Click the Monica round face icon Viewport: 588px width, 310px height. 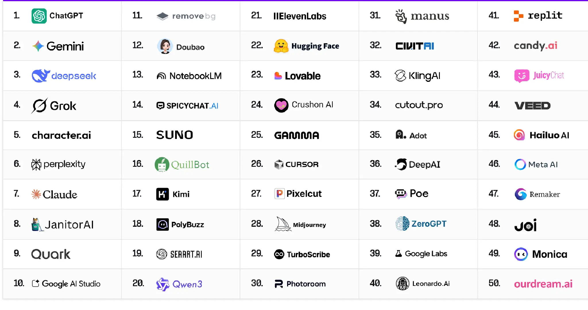click(521, 254)
